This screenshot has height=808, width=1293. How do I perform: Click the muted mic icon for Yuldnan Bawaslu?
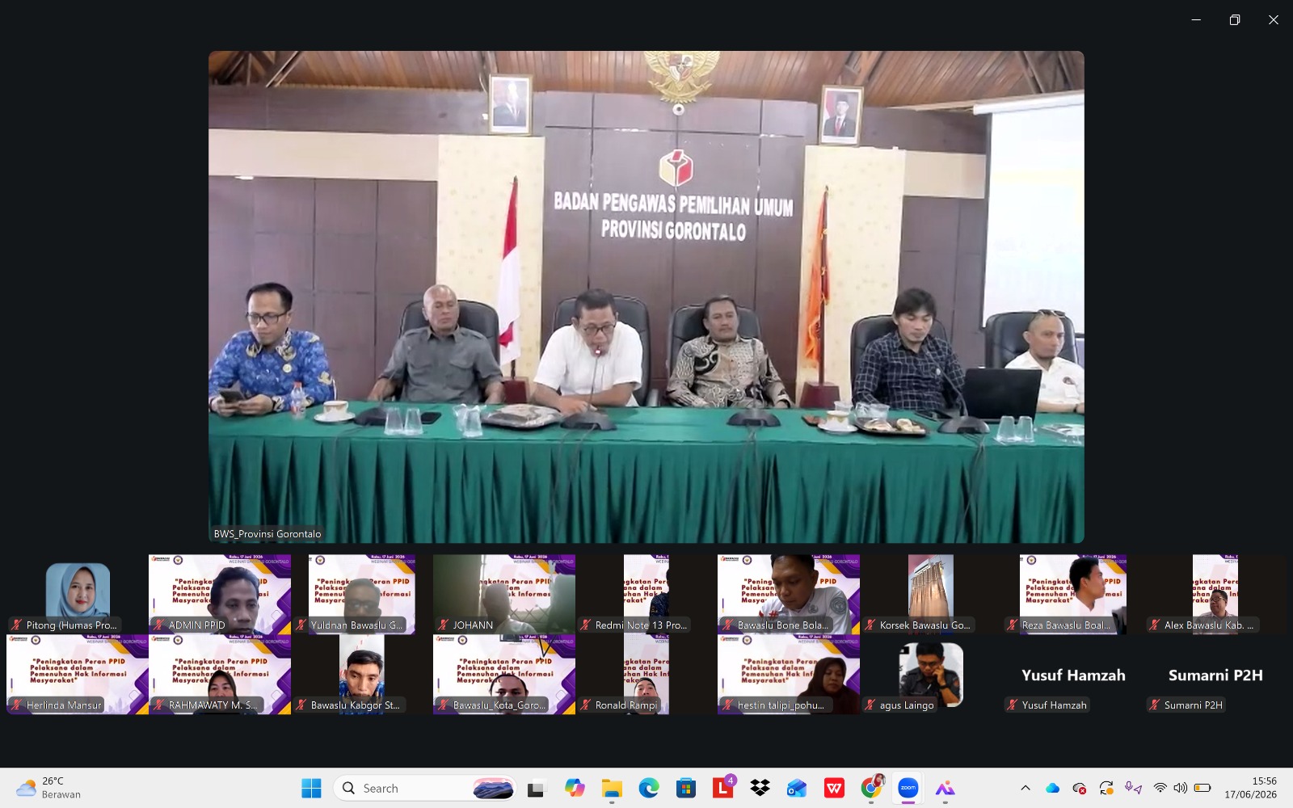pyautogui.click(x=301, y=625)
